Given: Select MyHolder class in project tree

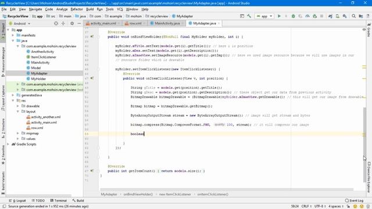Looking at the screenshot, I should (x=38, y=79).
